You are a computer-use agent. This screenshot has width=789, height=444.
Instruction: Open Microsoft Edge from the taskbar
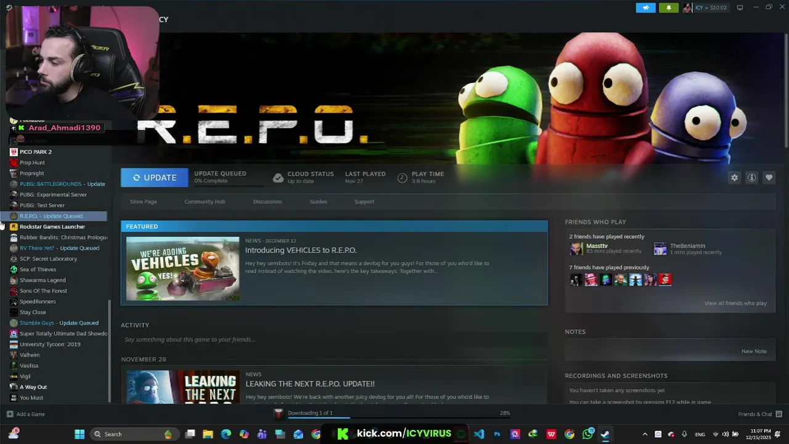click(x=226, y=434)
